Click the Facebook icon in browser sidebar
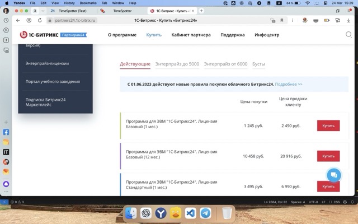Image resolution: width=358 pixels, height=224 pixels. coord(6,133)
